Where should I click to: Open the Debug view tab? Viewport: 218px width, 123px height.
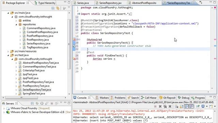point(184,98)
